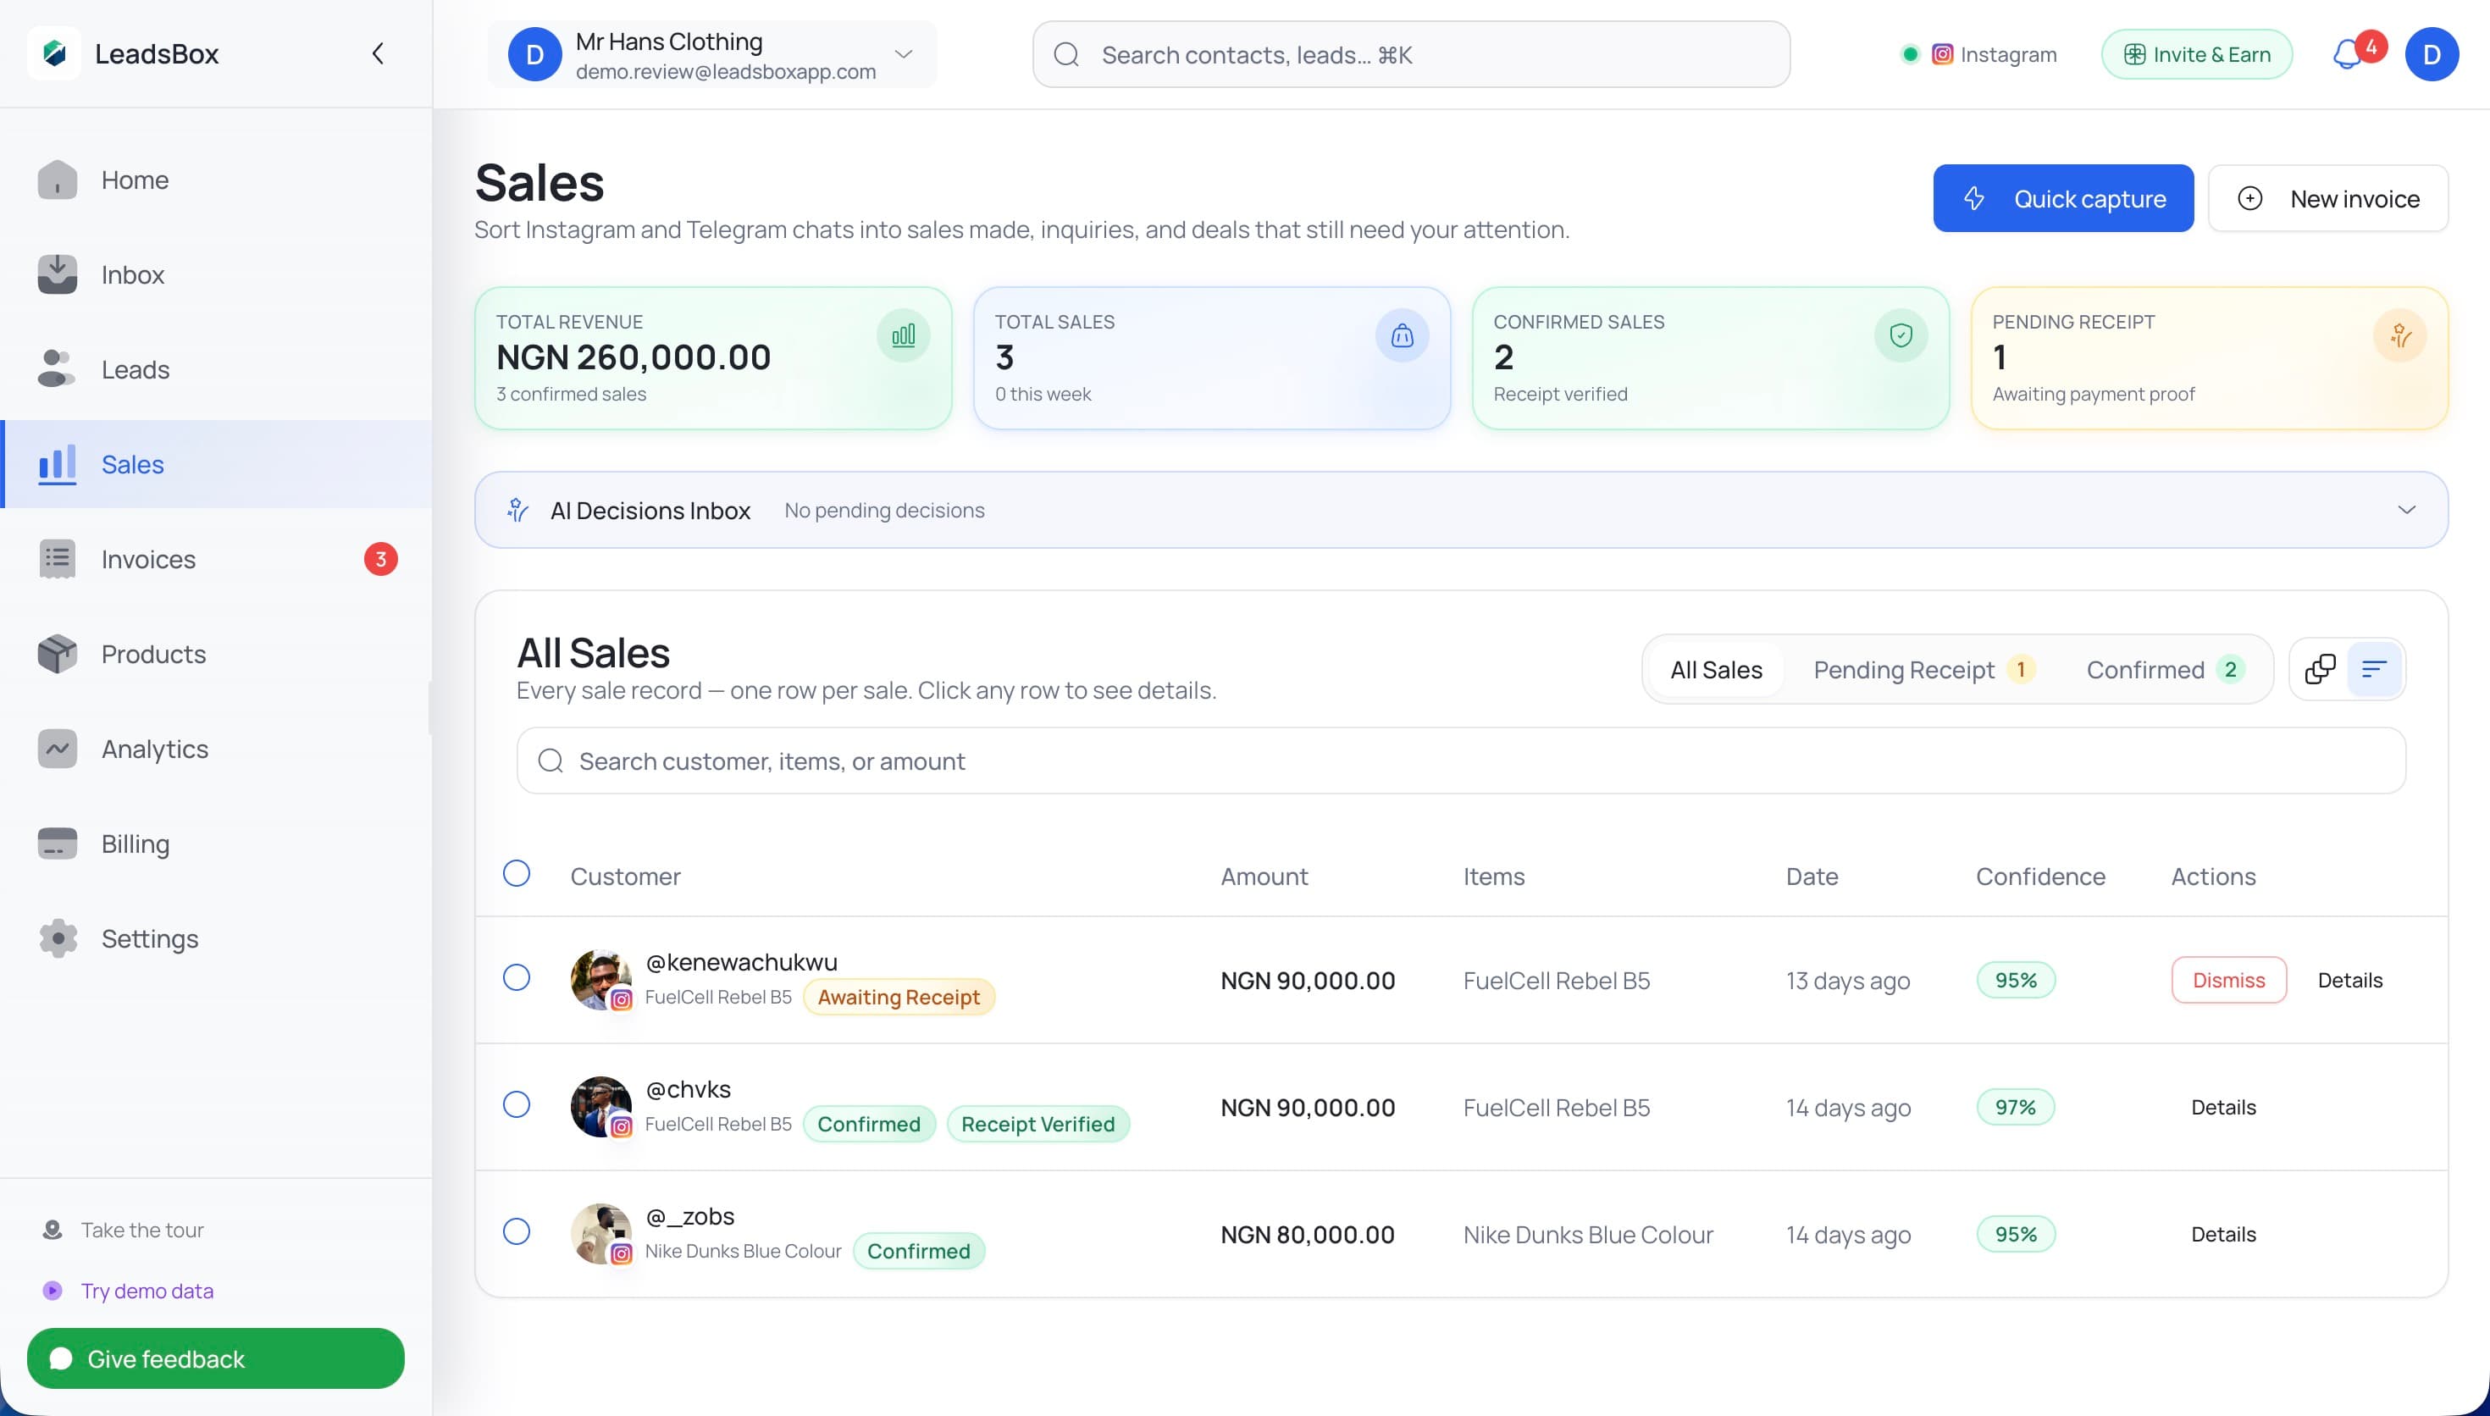The width and height of the screenshot is (2490, 1416).
Task: Click the @kenewachukwu profile photo
Action: pos(600,979)
